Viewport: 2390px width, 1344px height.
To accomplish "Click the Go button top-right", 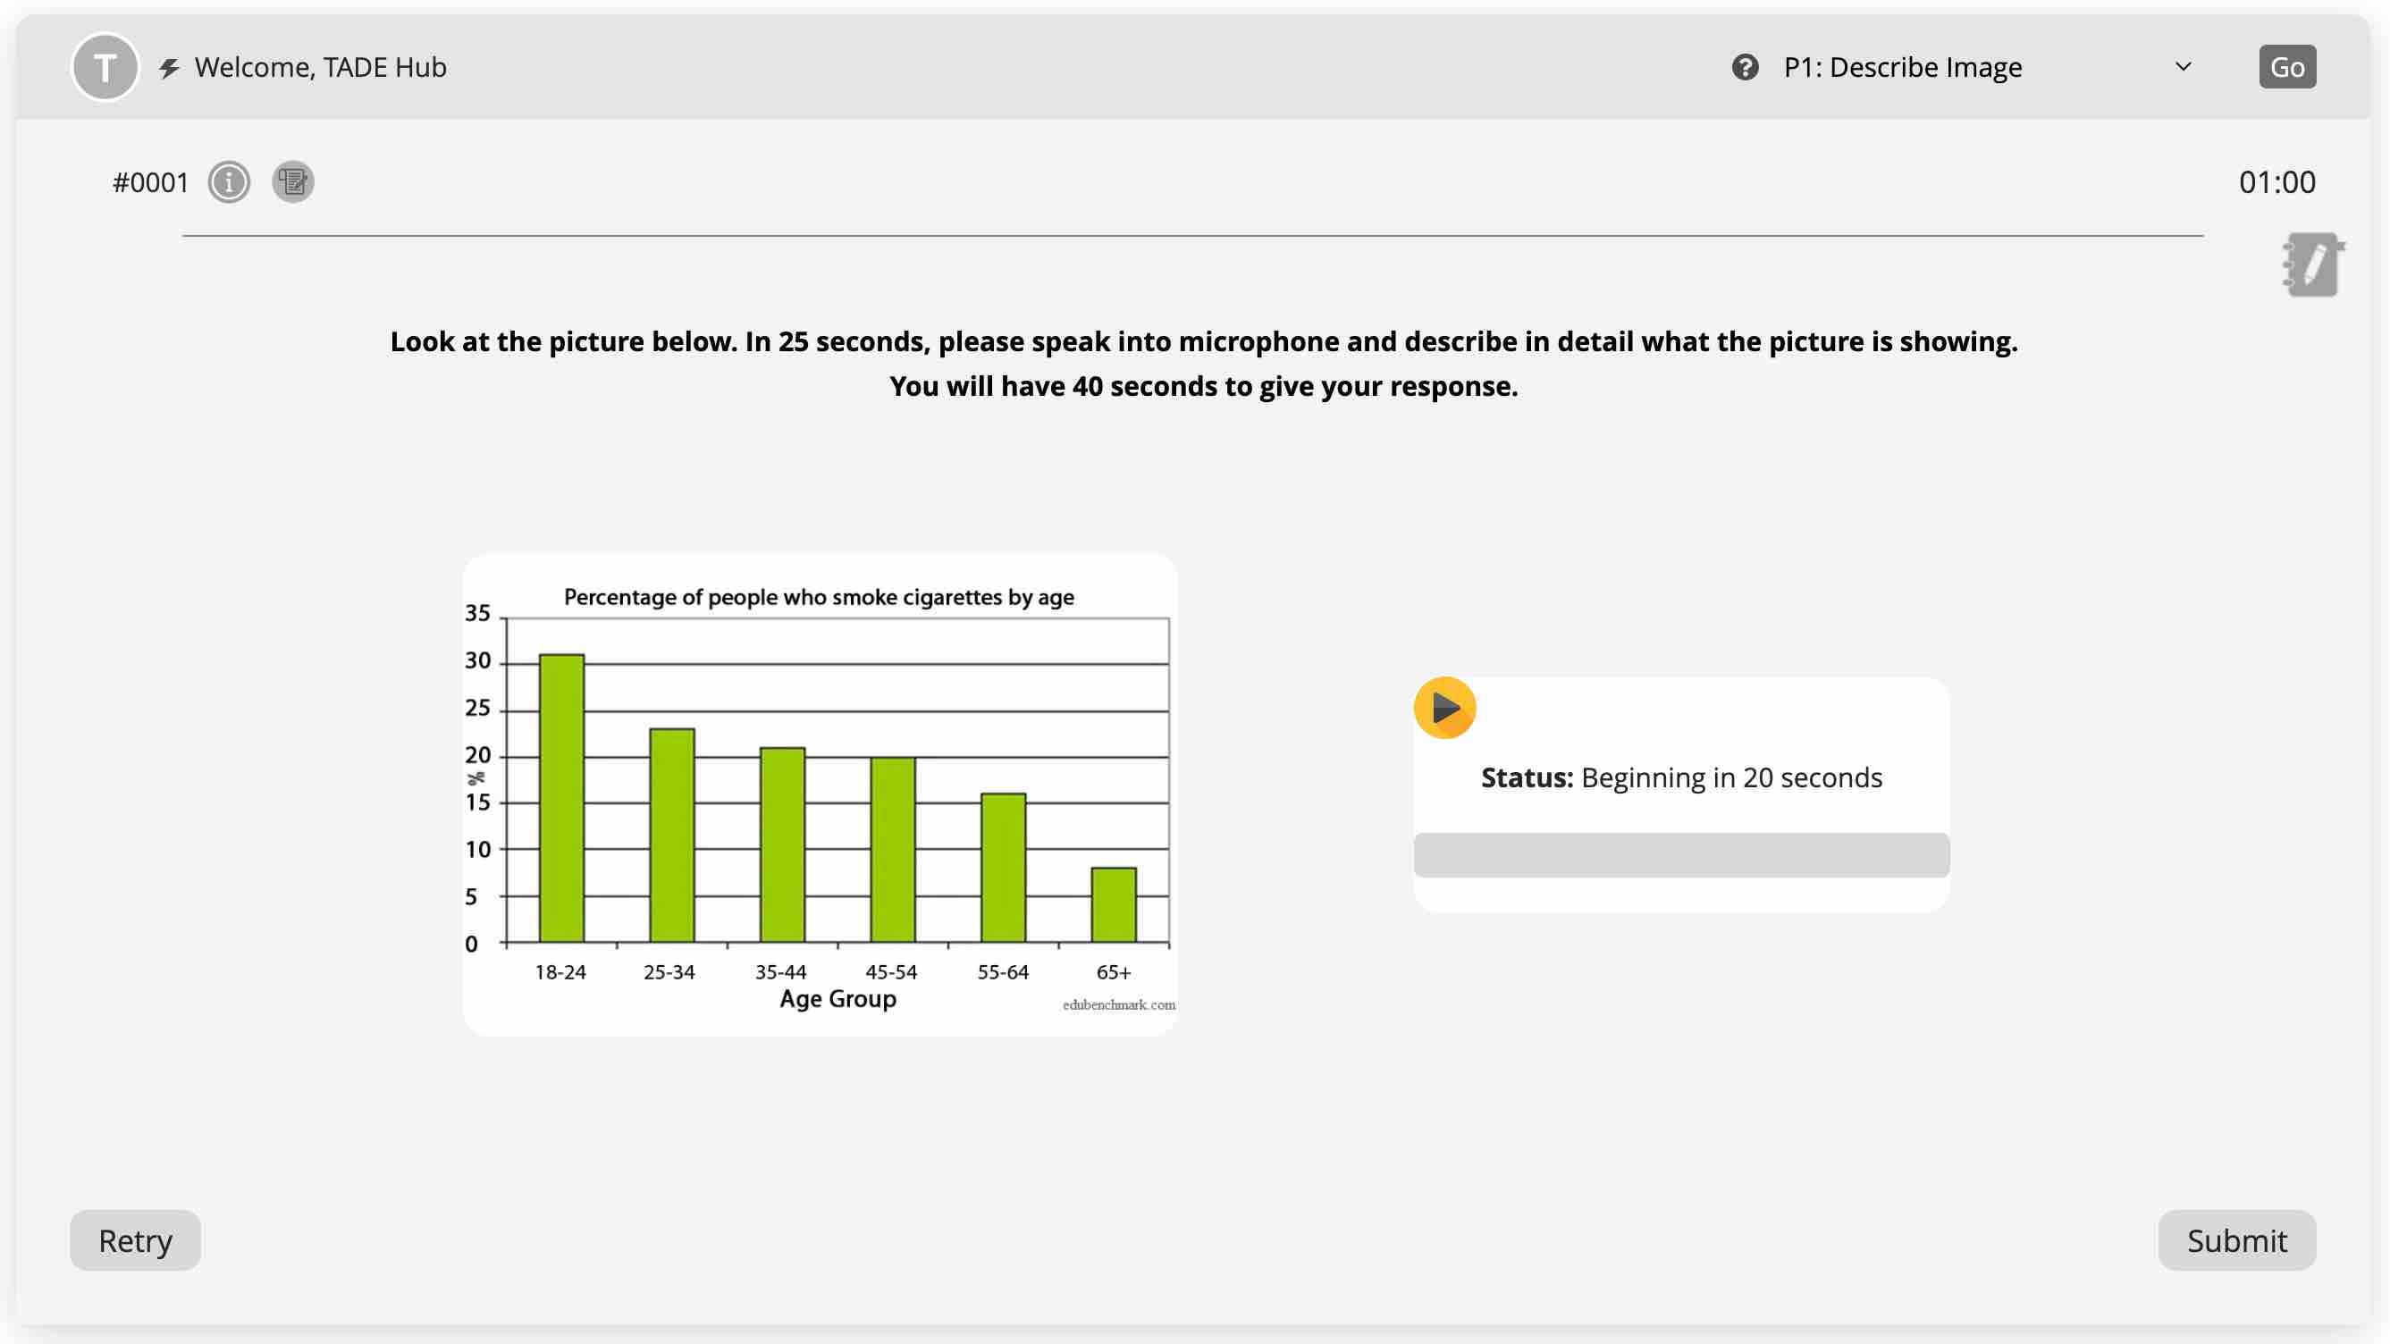I will click(2286, 65).
